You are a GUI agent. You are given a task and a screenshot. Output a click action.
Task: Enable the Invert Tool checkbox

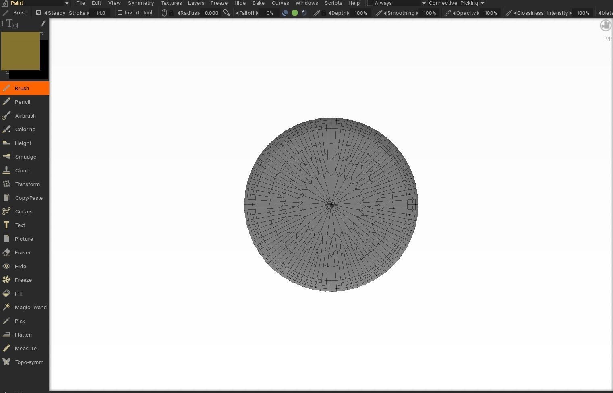[x=120, y=13]
